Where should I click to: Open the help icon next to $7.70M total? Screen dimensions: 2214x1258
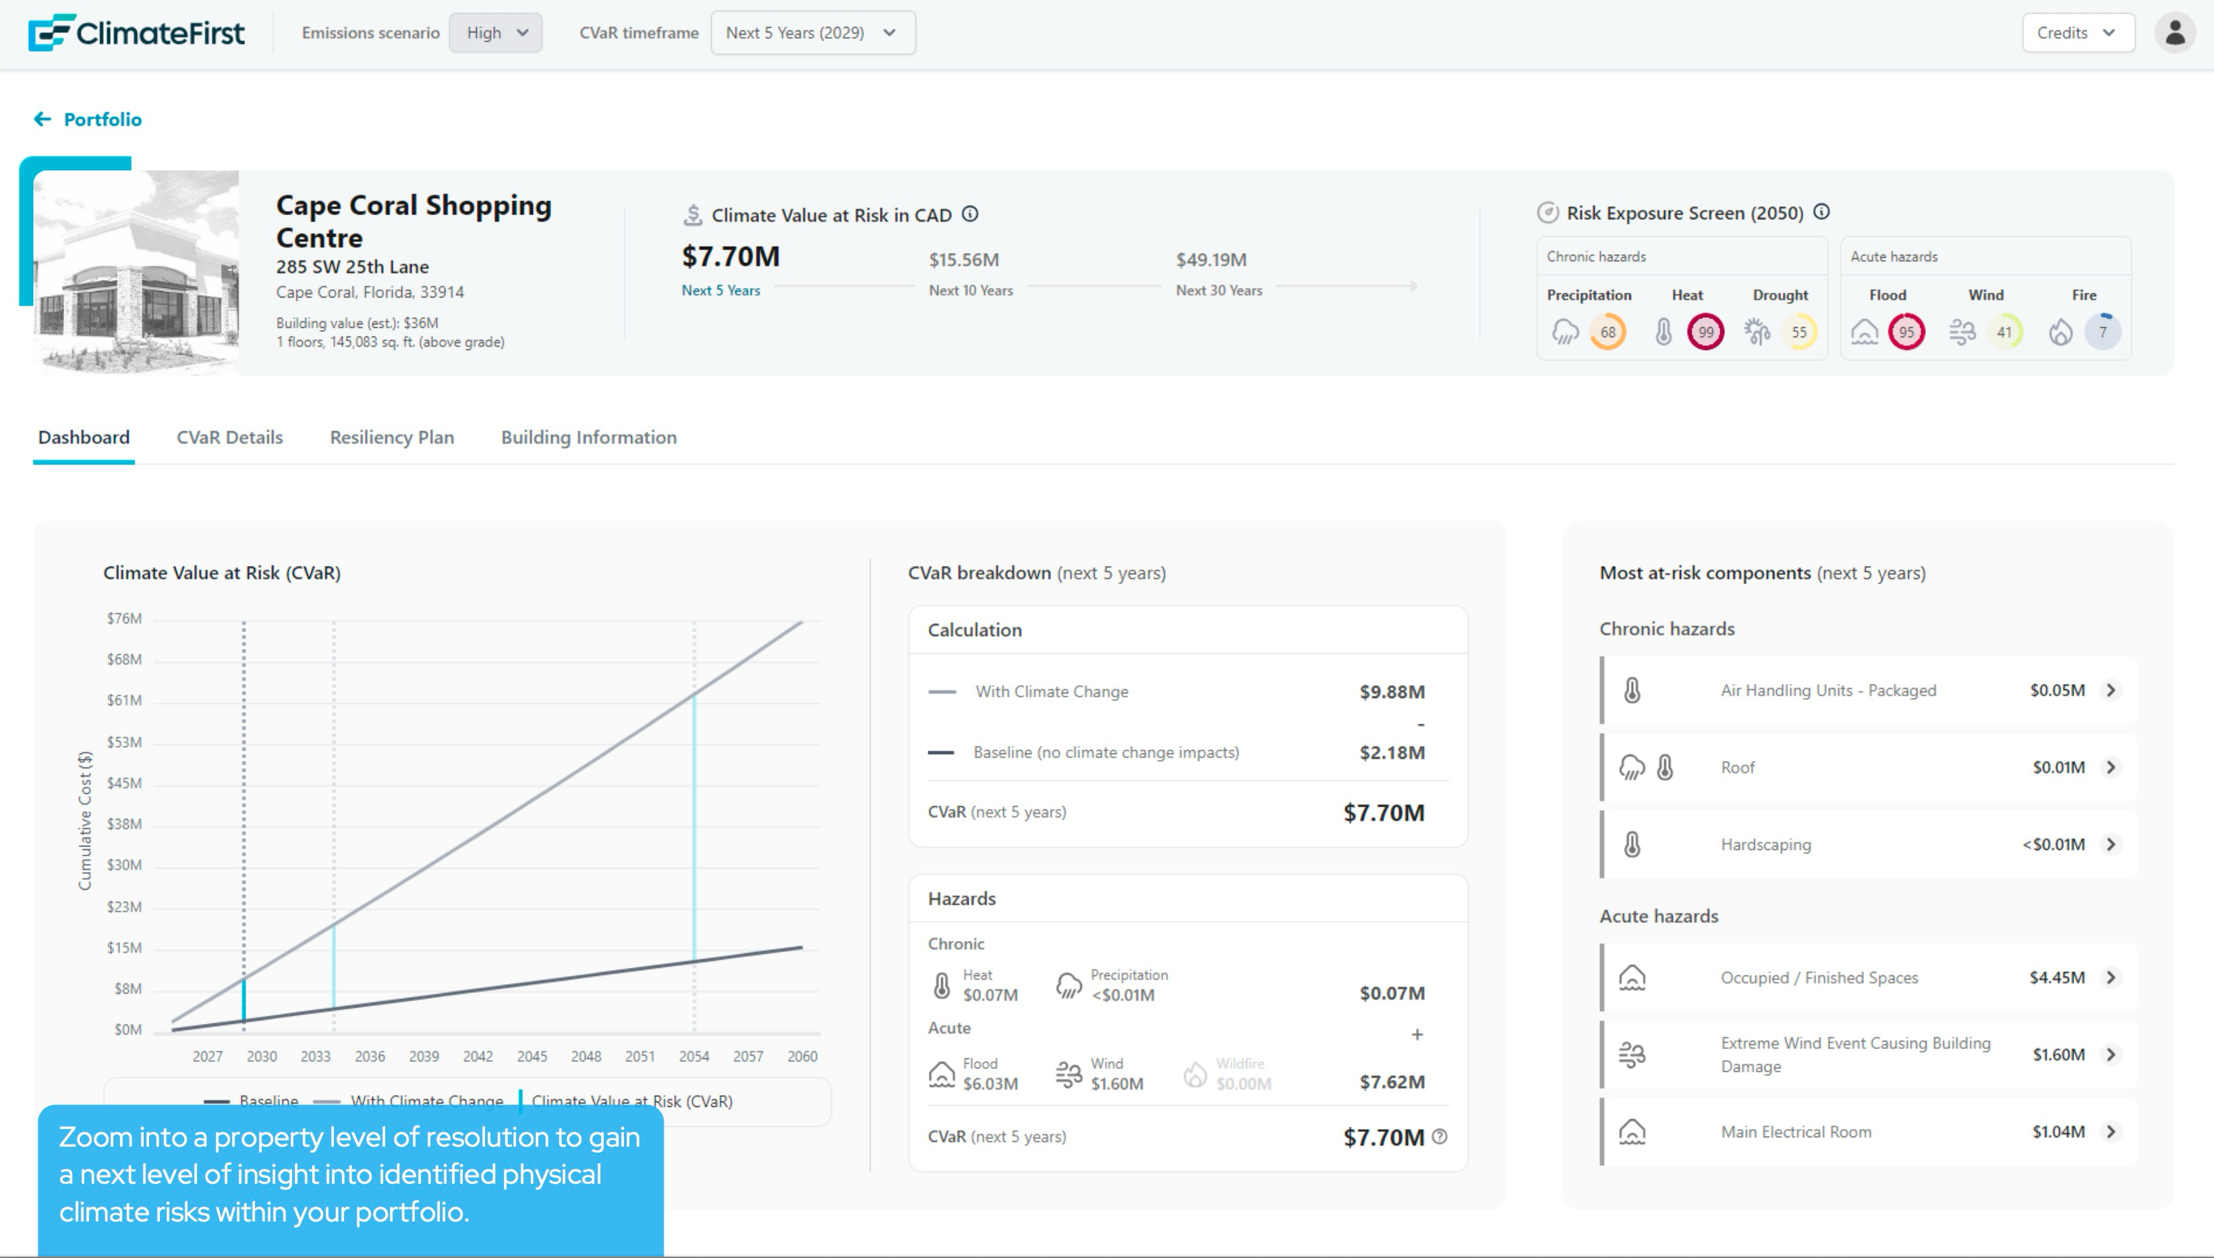click(x=1439, y=1136)
